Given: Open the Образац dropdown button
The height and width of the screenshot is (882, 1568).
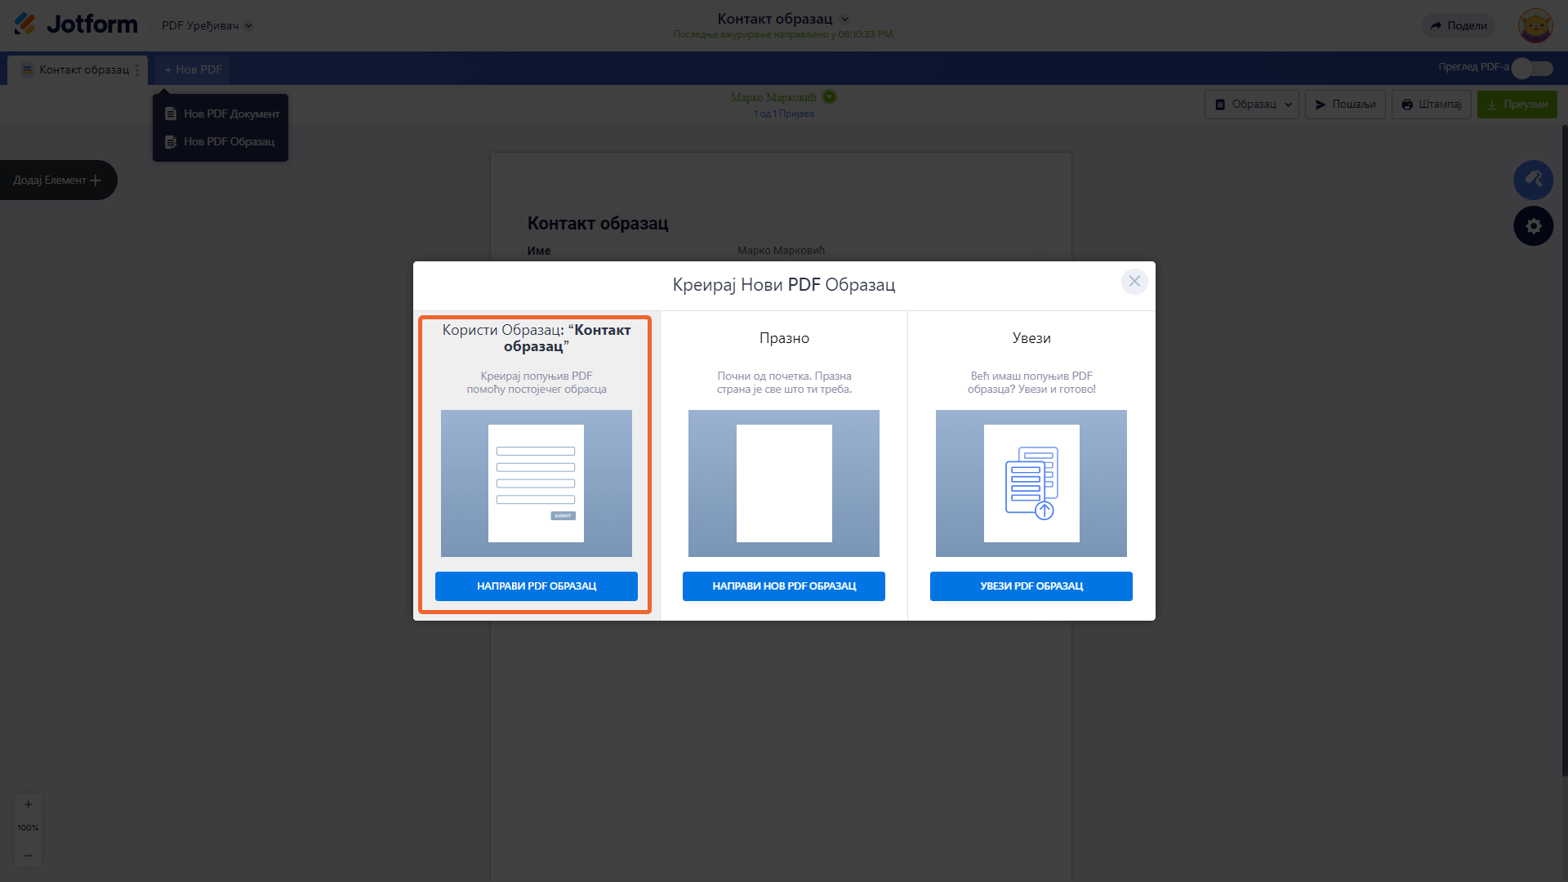Looking at the screenshot, I should tap(1251, 105).
